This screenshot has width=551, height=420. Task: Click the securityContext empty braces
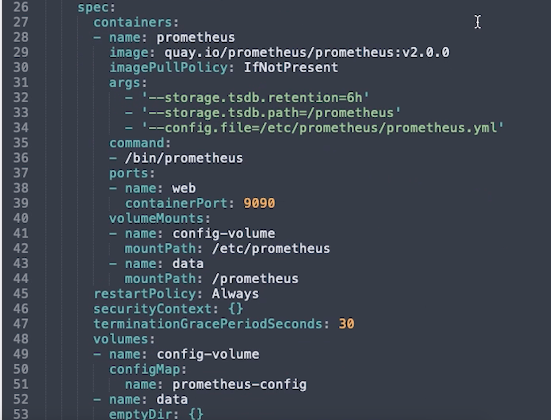tap(236, 309)
